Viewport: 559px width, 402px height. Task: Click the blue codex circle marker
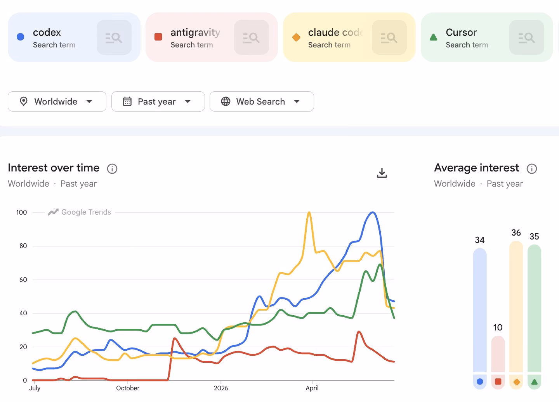tap(21, 37)
